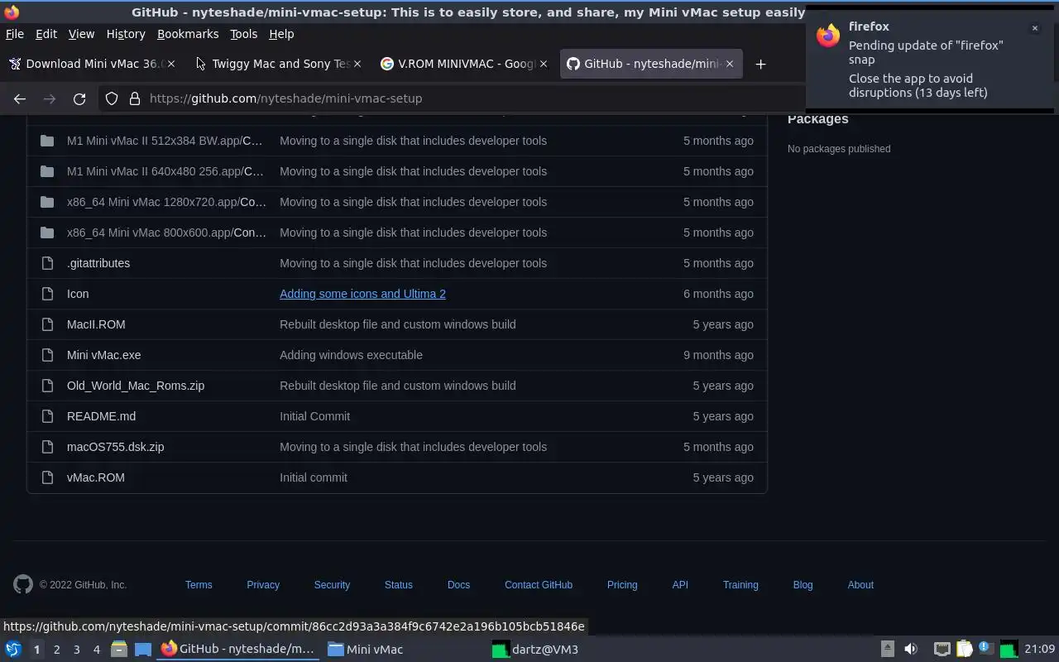Open the README.md file

(101, 416)
